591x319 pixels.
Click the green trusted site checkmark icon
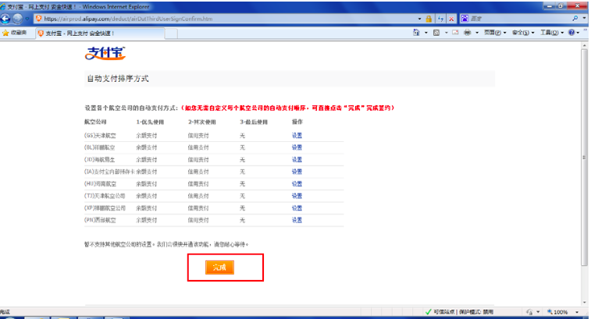click(428, 312)
